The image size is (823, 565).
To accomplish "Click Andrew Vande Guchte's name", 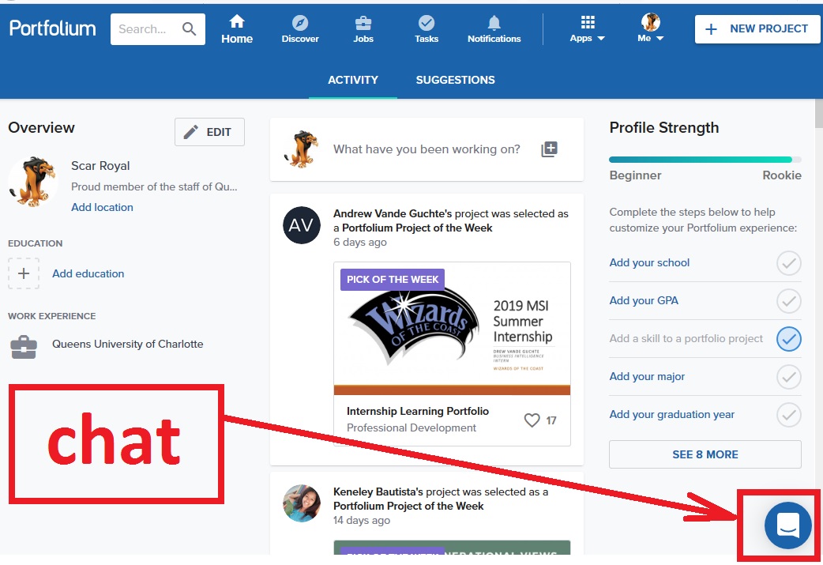I will click(x=392, y=213).
